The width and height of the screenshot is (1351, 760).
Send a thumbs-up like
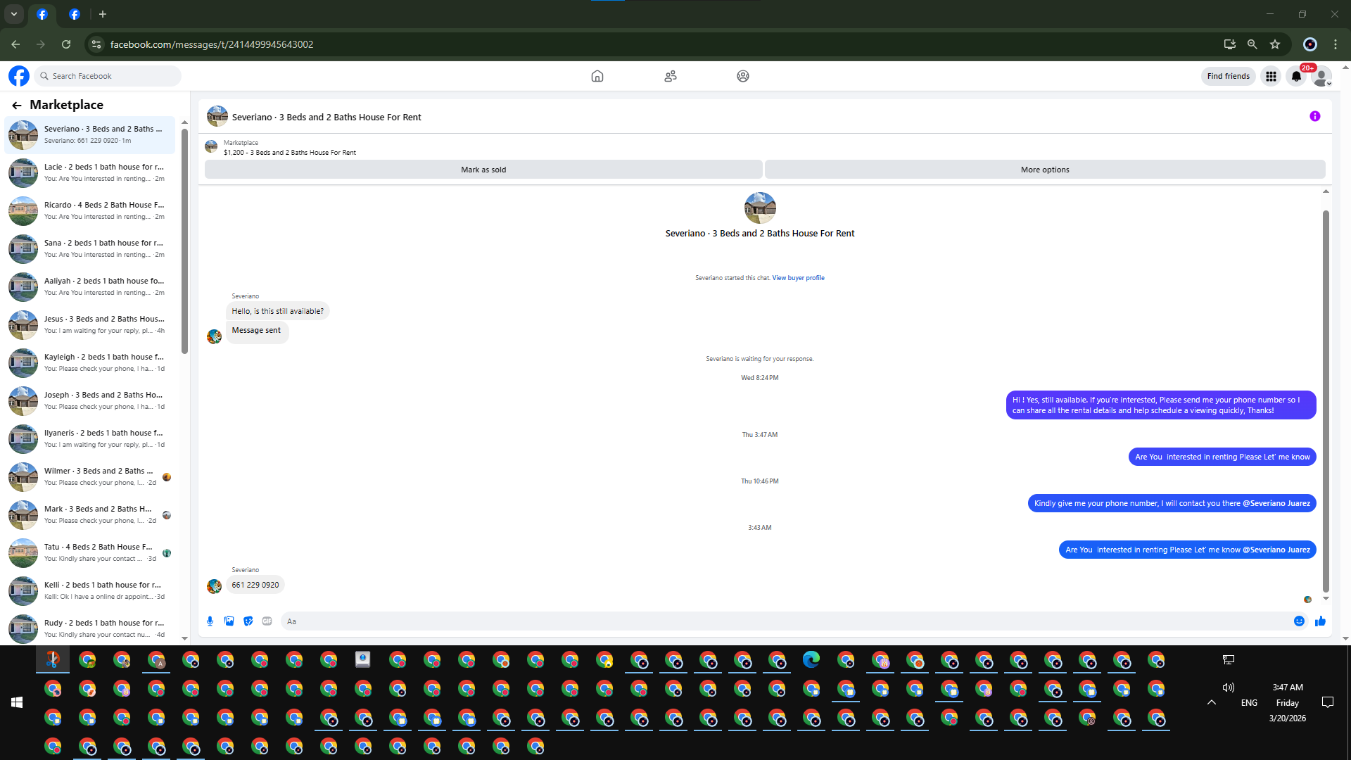1320,621
